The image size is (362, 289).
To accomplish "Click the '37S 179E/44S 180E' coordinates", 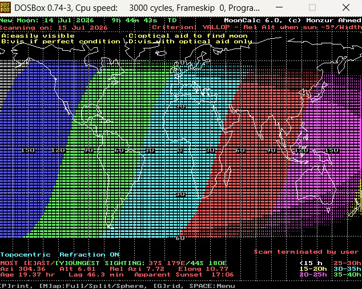I will [188, 263].
